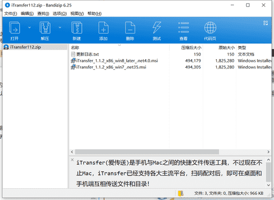
Task: Click comment pane scroll up arrow
Action: 268,160
